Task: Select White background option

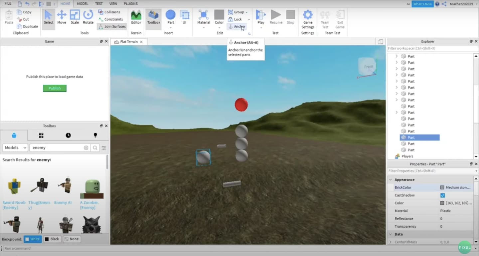Action: [32, 239]
